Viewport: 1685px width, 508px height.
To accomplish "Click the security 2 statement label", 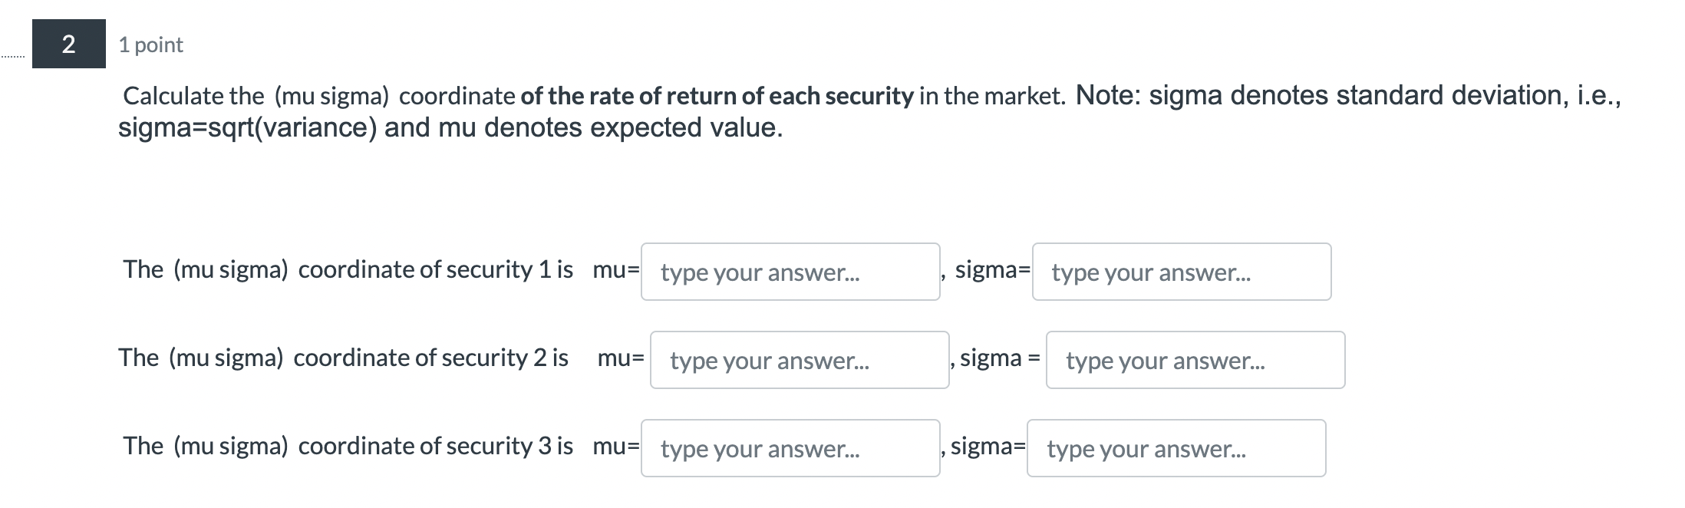I will [344, 358].
